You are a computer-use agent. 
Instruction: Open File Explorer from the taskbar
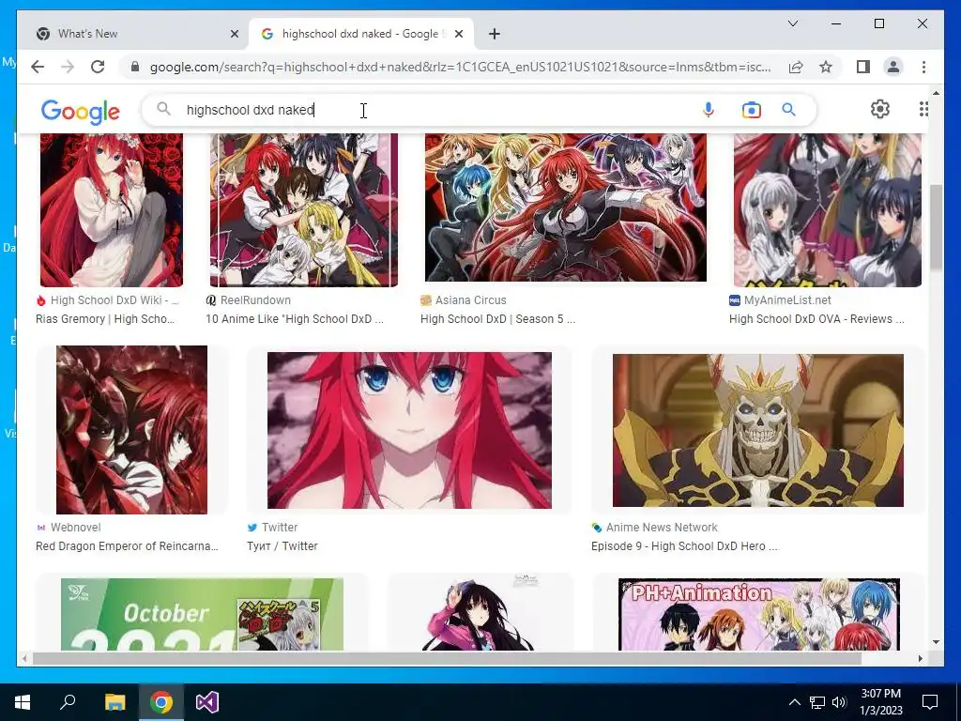114,702
